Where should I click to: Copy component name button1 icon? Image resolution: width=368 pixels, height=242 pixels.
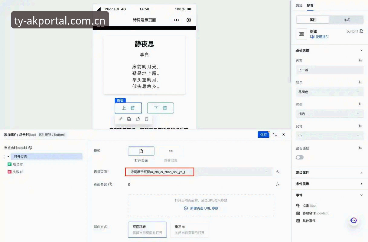click(361, 31)
